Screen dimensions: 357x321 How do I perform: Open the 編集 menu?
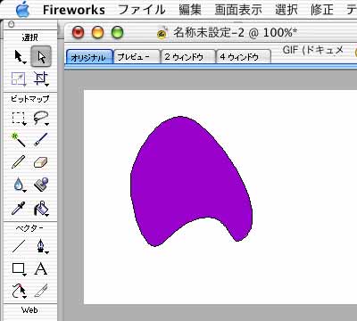[x=190, y=10]
